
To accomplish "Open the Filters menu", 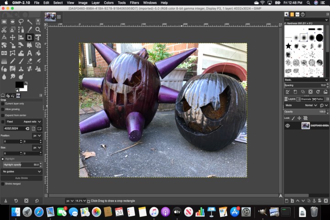I will [134, 3].
